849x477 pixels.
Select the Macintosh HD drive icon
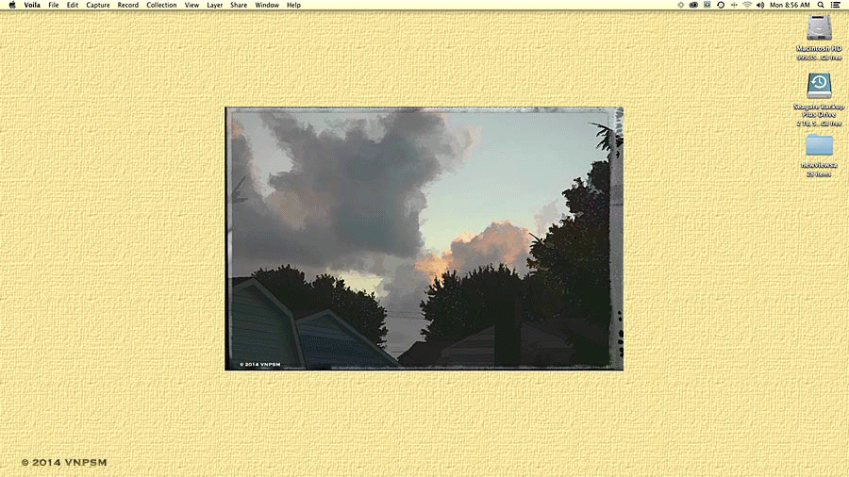(x=819, y=27)
